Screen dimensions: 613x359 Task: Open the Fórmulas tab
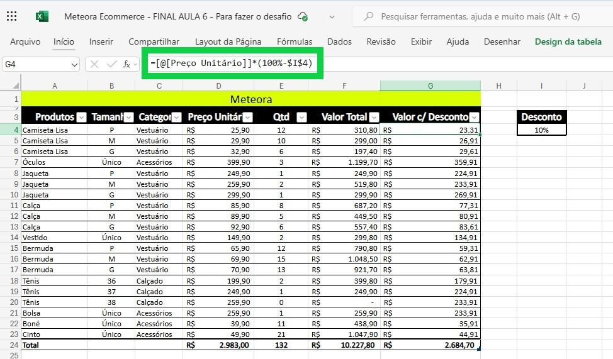[x=295, y=41]
